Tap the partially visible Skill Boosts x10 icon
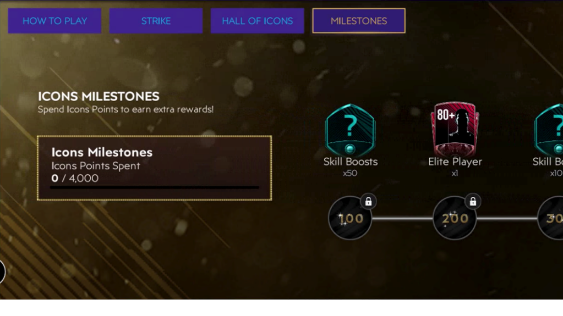563x316 pixels. pyautogui.click(x=549, y=130)
